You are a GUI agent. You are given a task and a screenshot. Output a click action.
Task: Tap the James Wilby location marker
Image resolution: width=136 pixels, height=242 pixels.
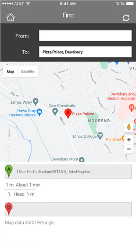tap(36, 102)
